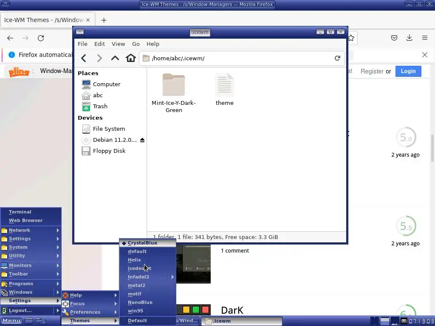Click the Login button on pling
435x326 pixels.
(408, 71)
